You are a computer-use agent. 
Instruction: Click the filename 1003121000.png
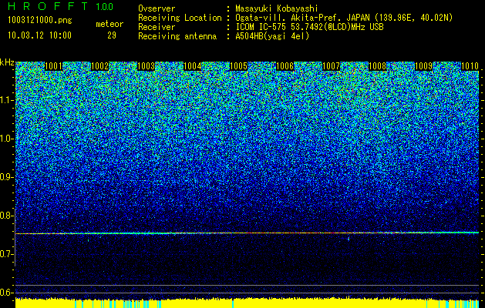click(40, 21)
